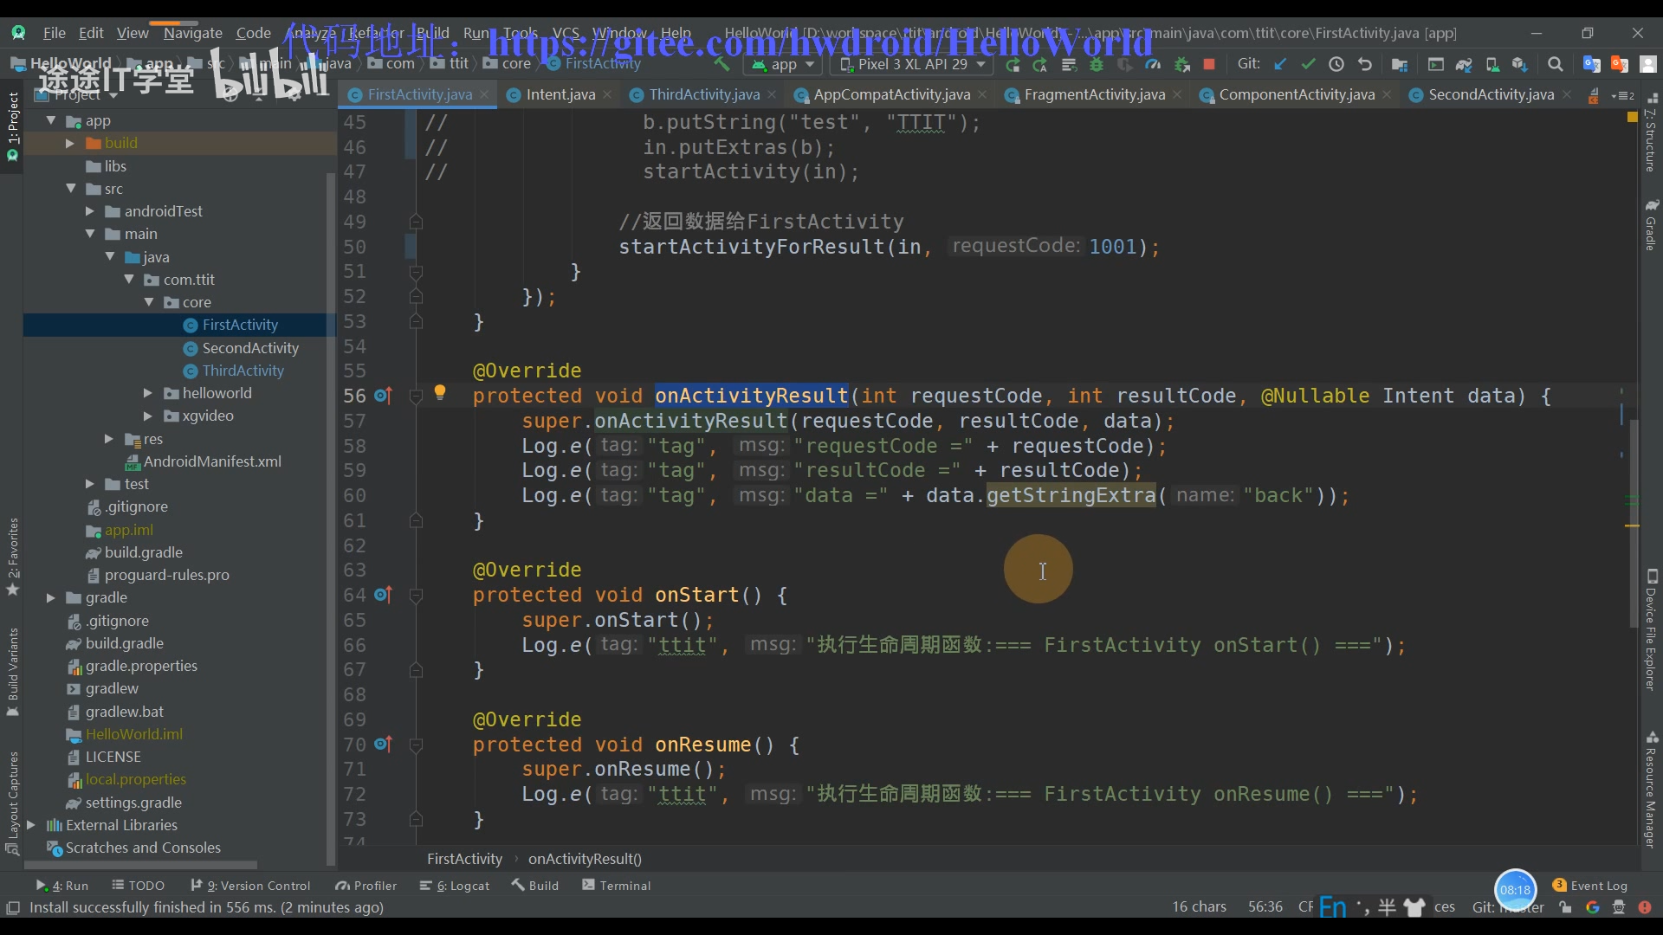Click the Git Show History clock icon
Image resolution: width=1663 pixels, height=935 pixels.
(1336, 64)
